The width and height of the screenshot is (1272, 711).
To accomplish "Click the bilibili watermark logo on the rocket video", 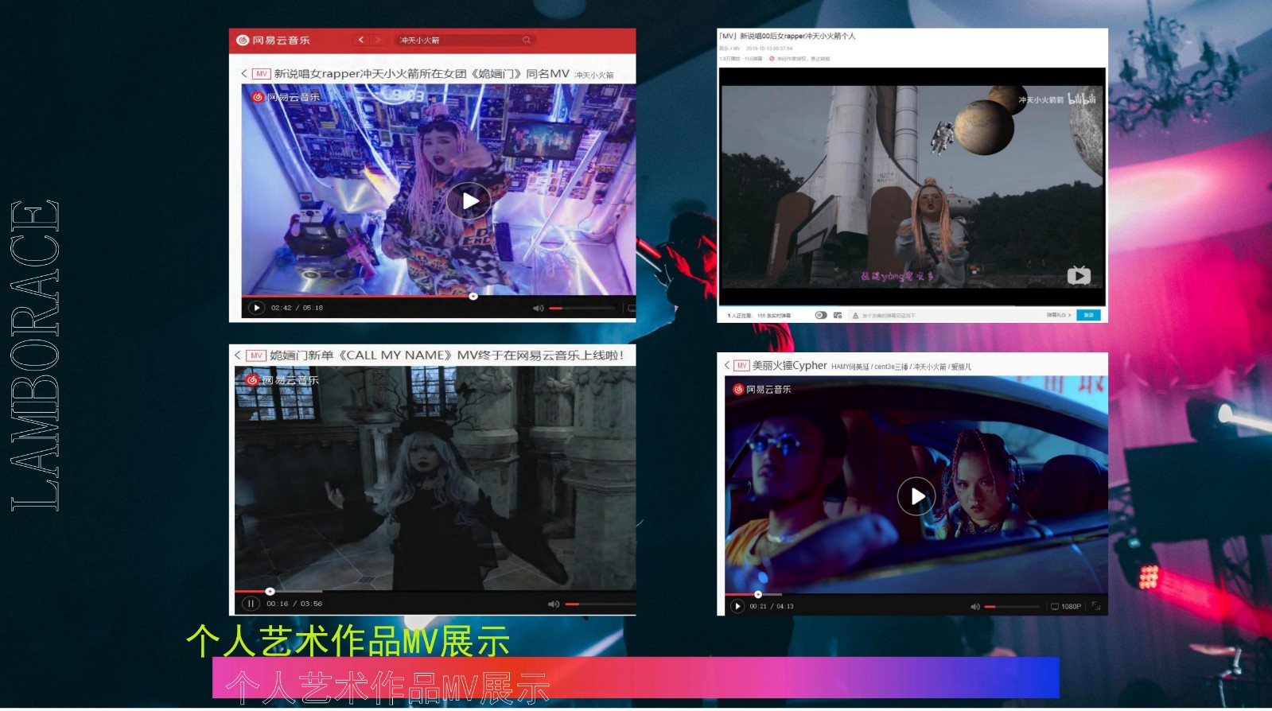I will [x=1082, y=99].
